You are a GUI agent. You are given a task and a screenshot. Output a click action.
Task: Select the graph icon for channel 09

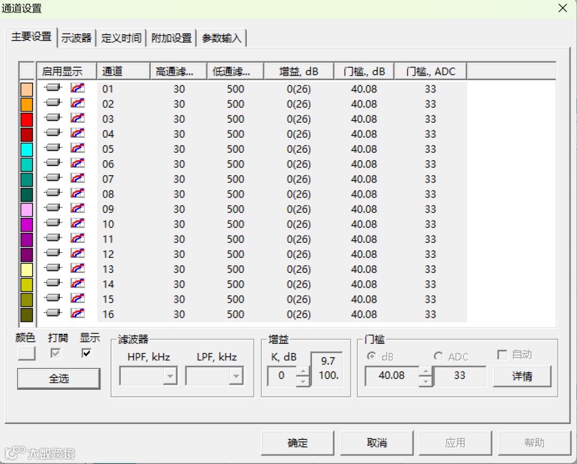(x=77, y=208)
